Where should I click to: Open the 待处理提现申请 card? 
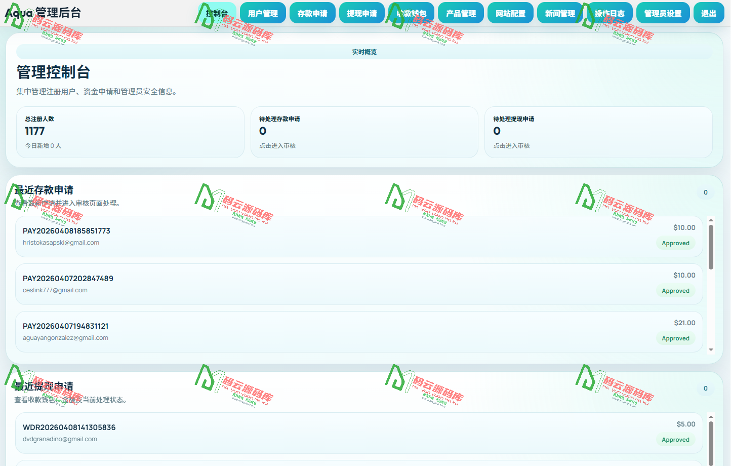[598, 132]
